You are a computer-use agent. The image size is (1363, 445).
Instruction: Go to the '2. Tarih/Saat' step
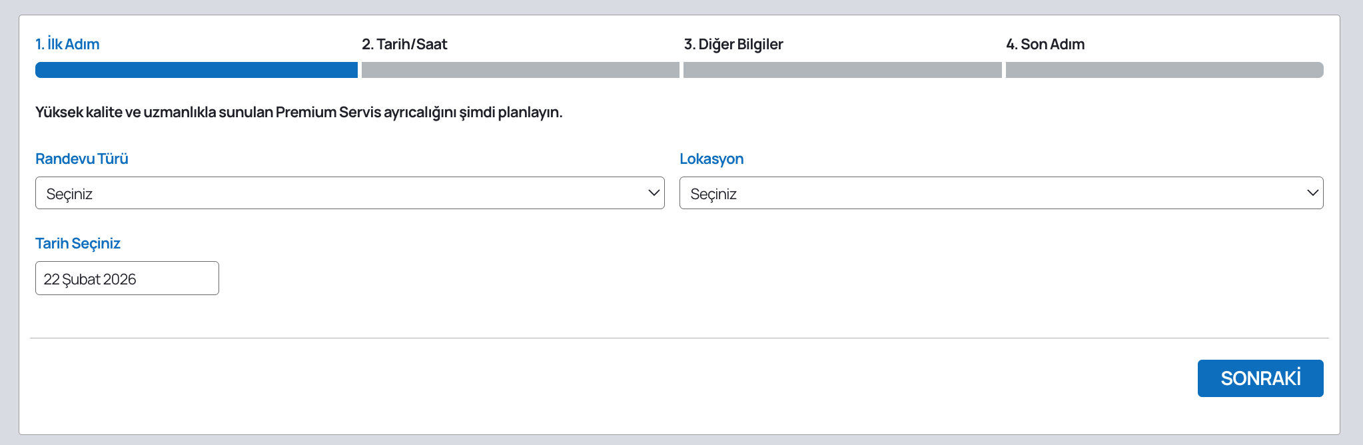point(404,44)
